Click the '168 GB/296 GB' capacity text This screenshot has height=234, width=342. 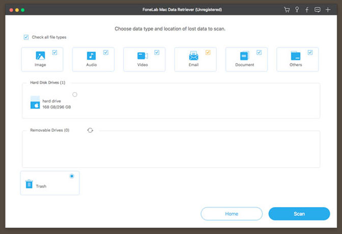tap(56, 107)
